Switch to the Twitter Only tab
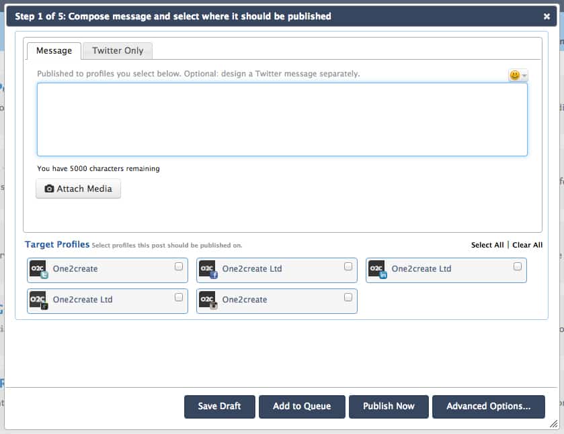 pos(117,51)
